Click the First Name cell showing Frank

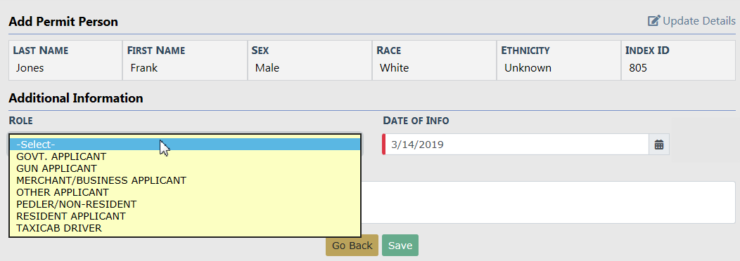185,60
